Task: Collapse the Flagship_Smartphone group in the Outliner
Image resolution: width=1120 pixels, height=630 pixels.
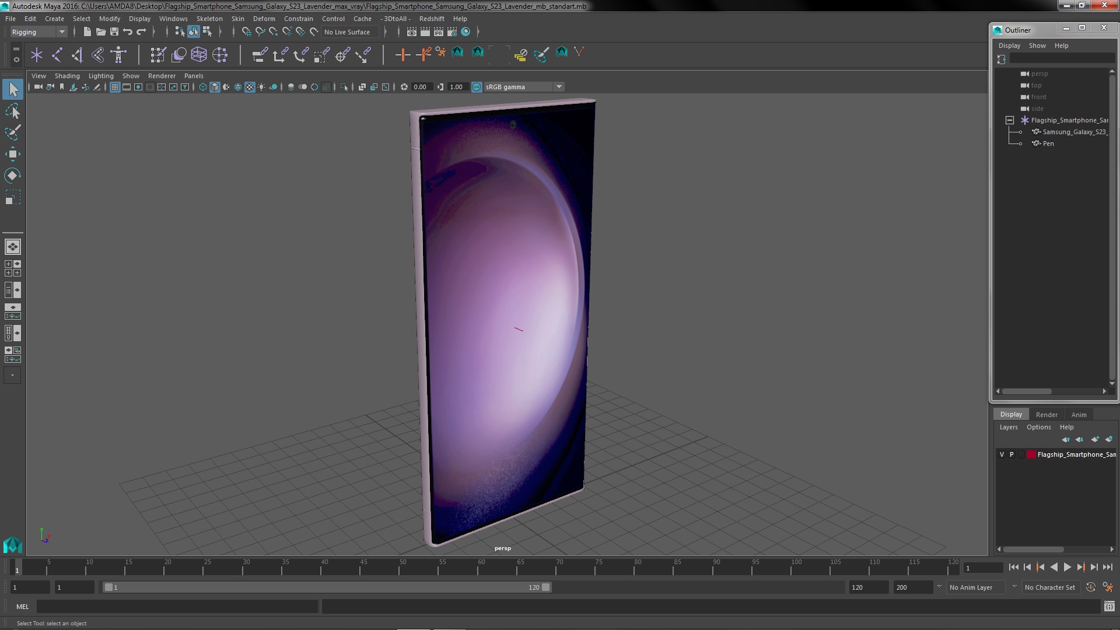Action: (1010, 120)
